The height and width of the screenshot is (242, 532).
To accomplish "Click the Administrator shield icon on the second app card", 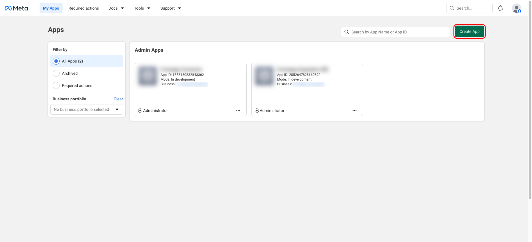I will [257, 111].
